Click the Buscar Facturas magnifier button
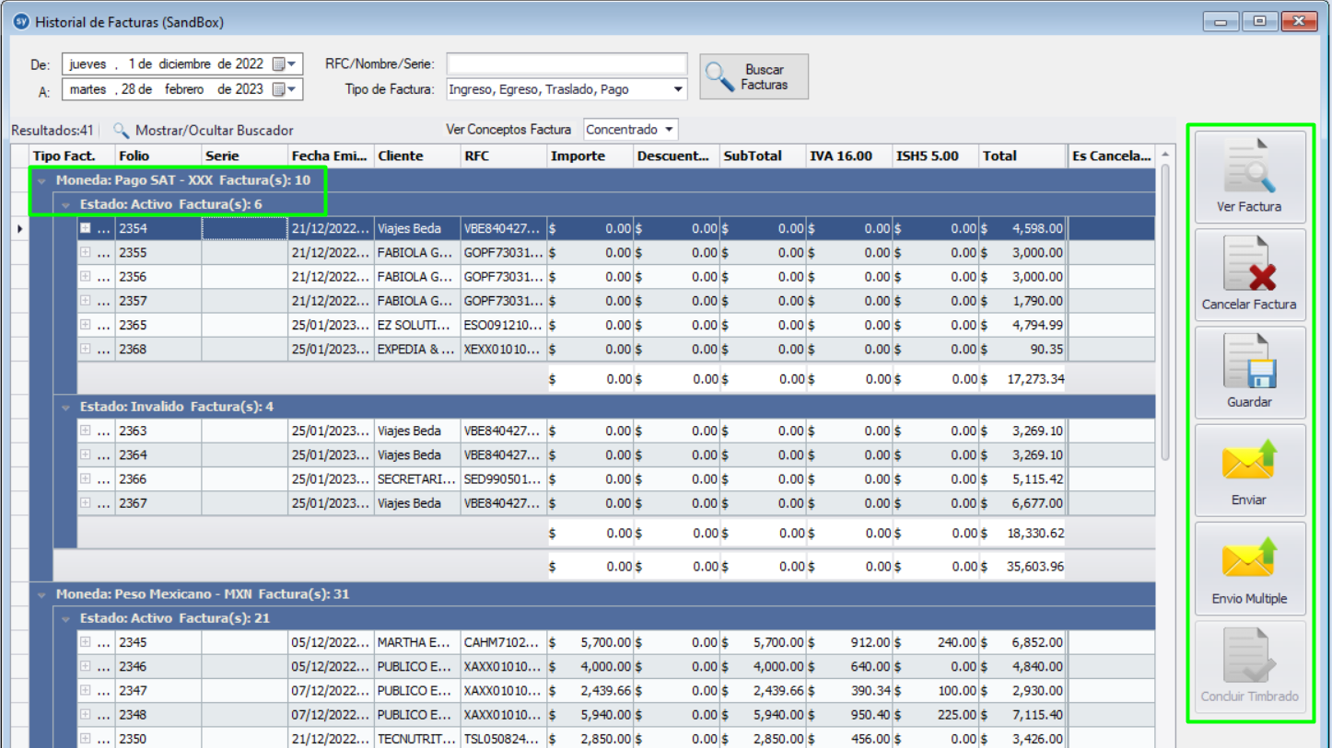The image size is (1332, 748). 754,76
